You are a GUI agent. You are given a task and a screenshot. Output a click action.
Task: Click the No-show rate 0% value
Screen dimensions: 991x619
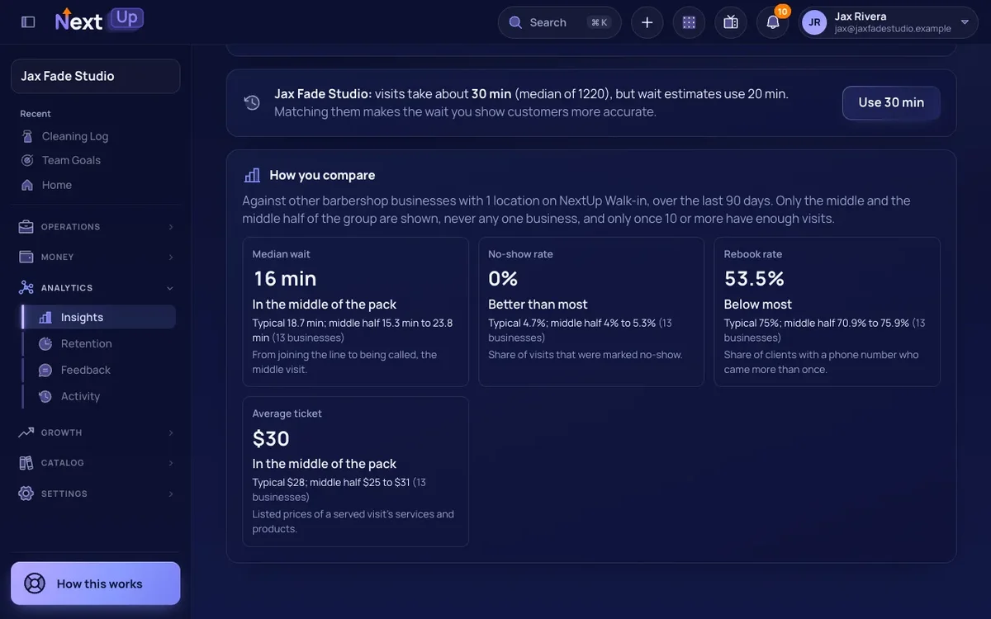pos(503,278)
